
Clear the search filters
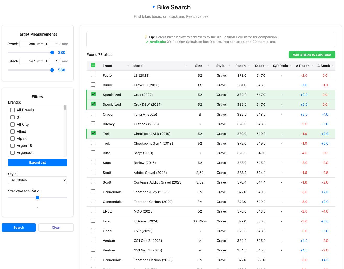pos(56,227)
